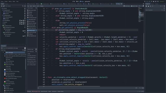Collapse the root Node2D tree item
Viewport: 166px width, 93px height.
click(2, 9)
